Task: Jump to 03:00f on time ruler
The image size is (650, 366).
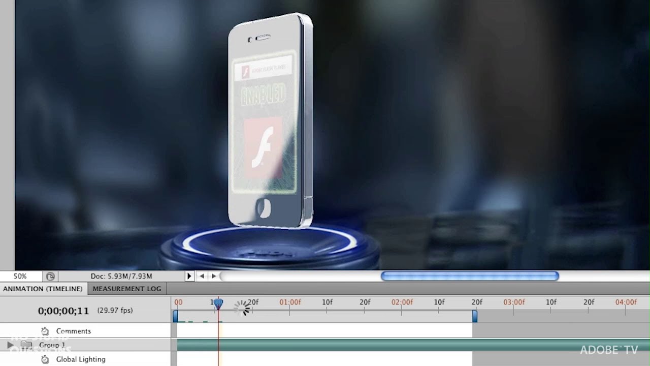Action: (x=514, y=302)
